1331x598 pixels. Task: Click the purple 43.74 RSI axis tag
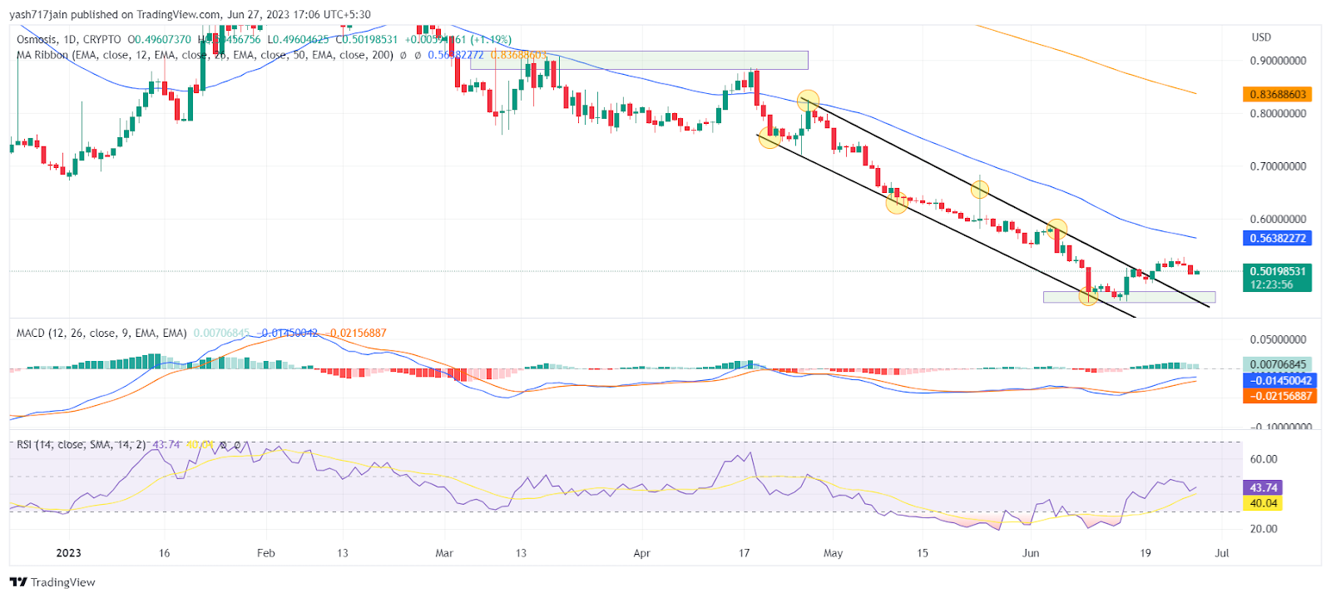(x=1263, y=487)
